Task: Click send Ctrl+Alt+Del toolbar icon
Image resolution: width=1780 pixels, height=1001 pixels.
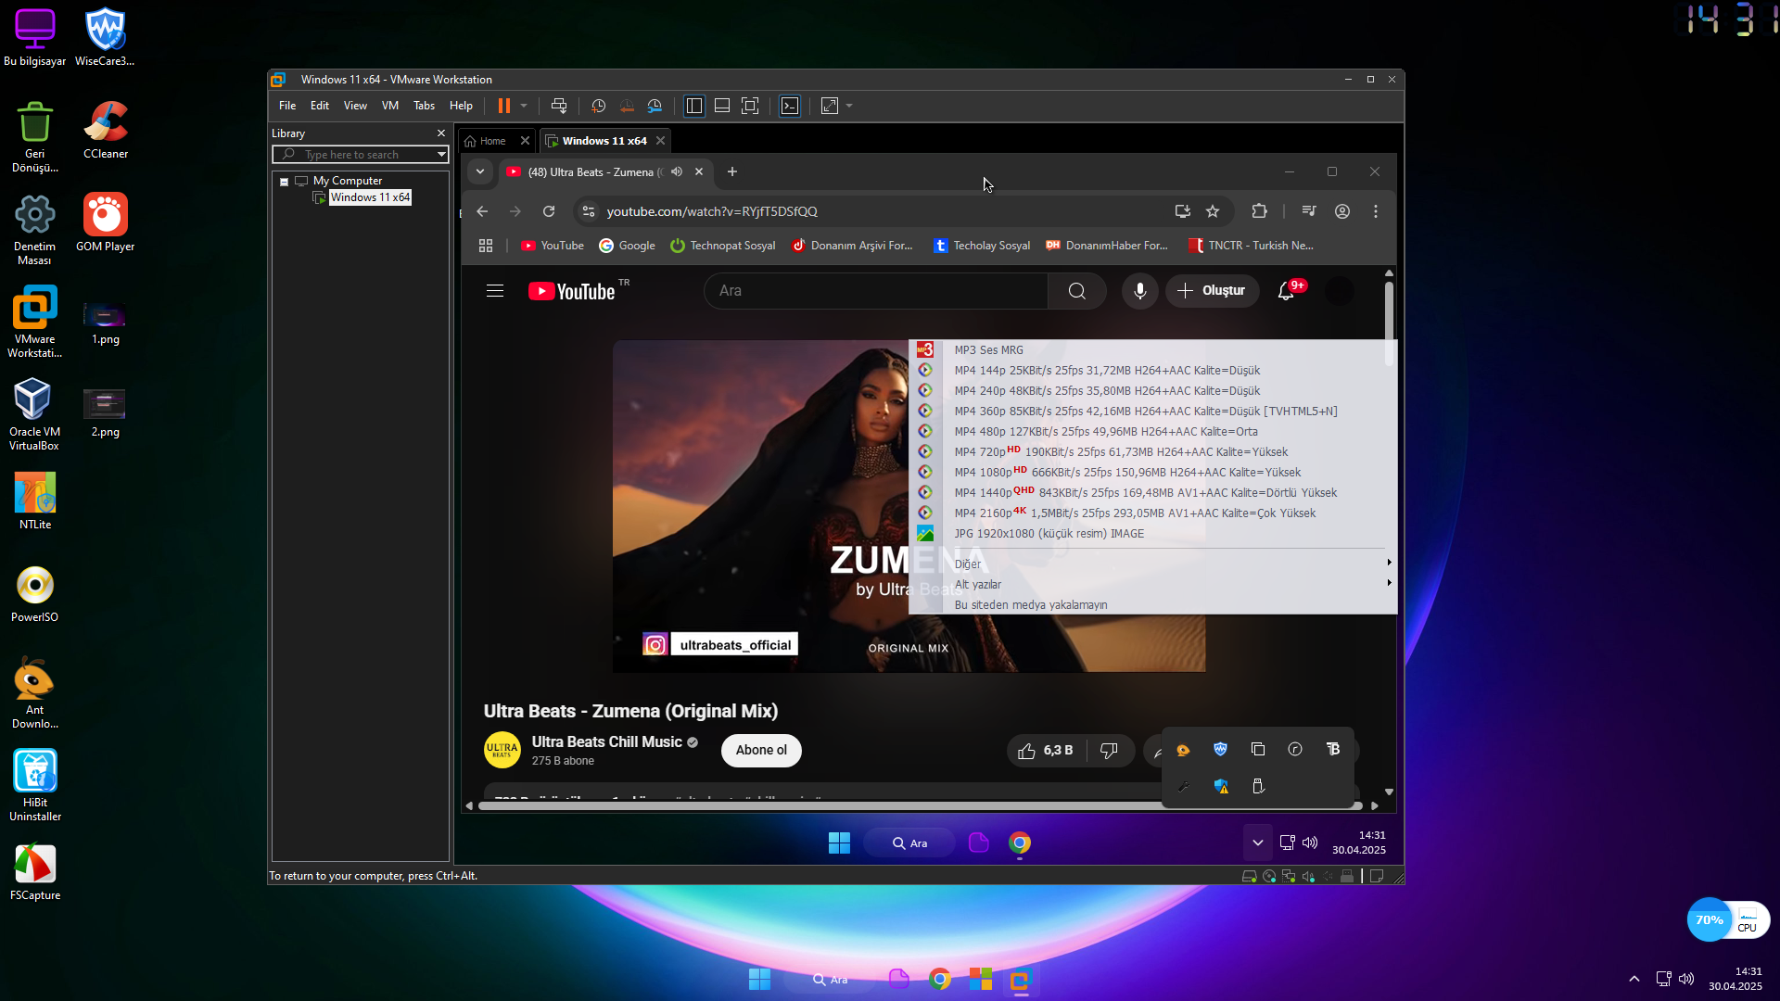Action: pos(559,106)
